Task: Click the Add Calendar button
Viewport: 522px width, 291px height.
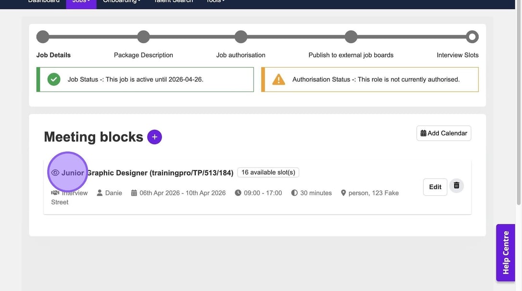Action: pos(444,133)
